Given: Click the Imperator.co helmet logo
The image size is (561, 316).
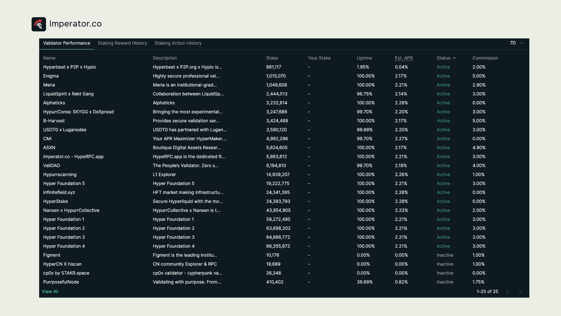Looking at the screenshot, I should coord(39,24).
